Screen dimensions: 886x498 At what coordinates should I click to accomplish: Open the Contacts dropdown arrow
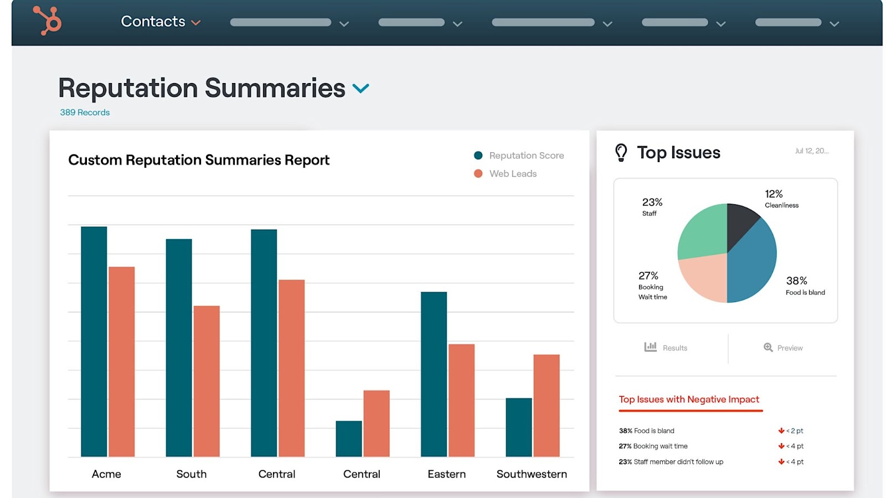coord(196,22)
